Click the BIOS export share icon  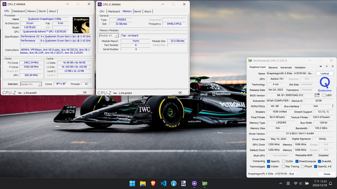coord(317,95)
